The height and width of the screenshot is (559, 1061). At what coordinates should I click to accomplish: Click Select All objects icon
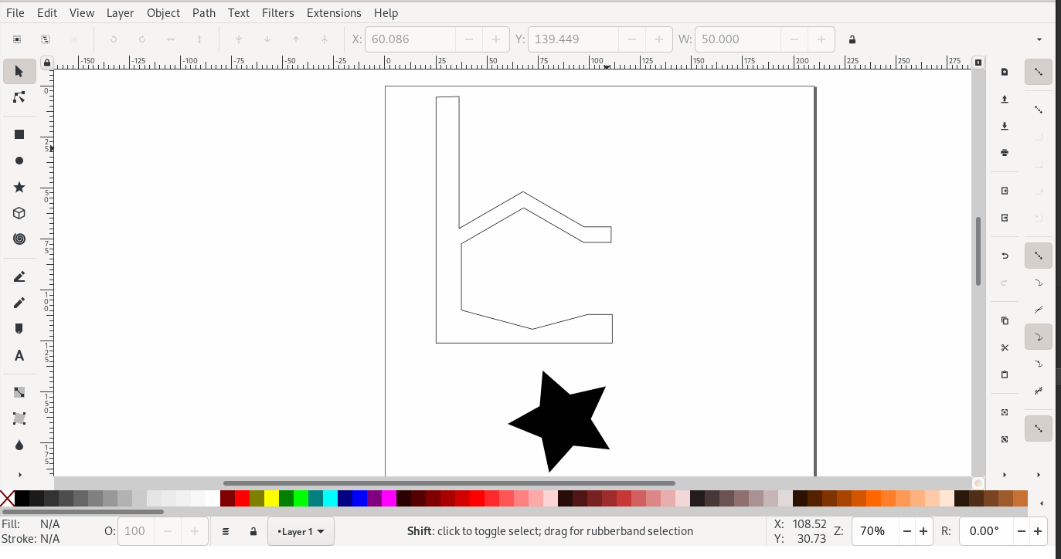click(x=17, y=39)
